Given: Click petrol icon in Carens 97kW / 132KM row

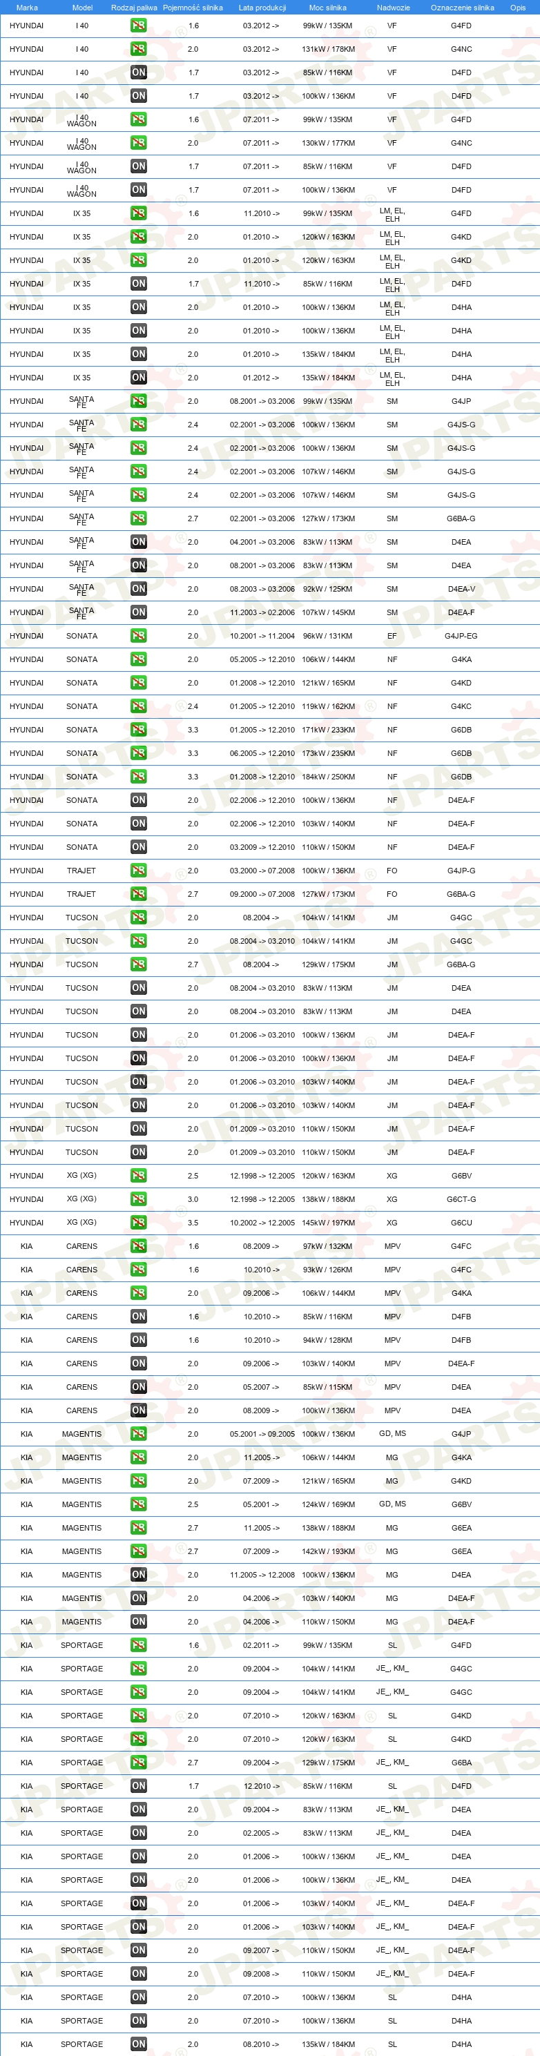Looking at the screenshot, I should coord(138,1246).
